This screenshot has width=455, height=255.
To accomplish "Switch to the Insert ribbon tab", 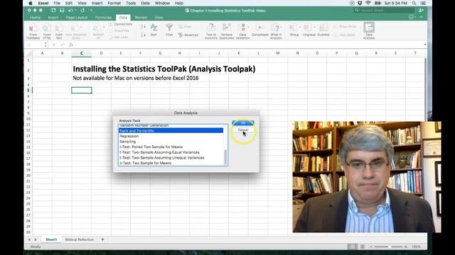I will (x=53, y=18).
